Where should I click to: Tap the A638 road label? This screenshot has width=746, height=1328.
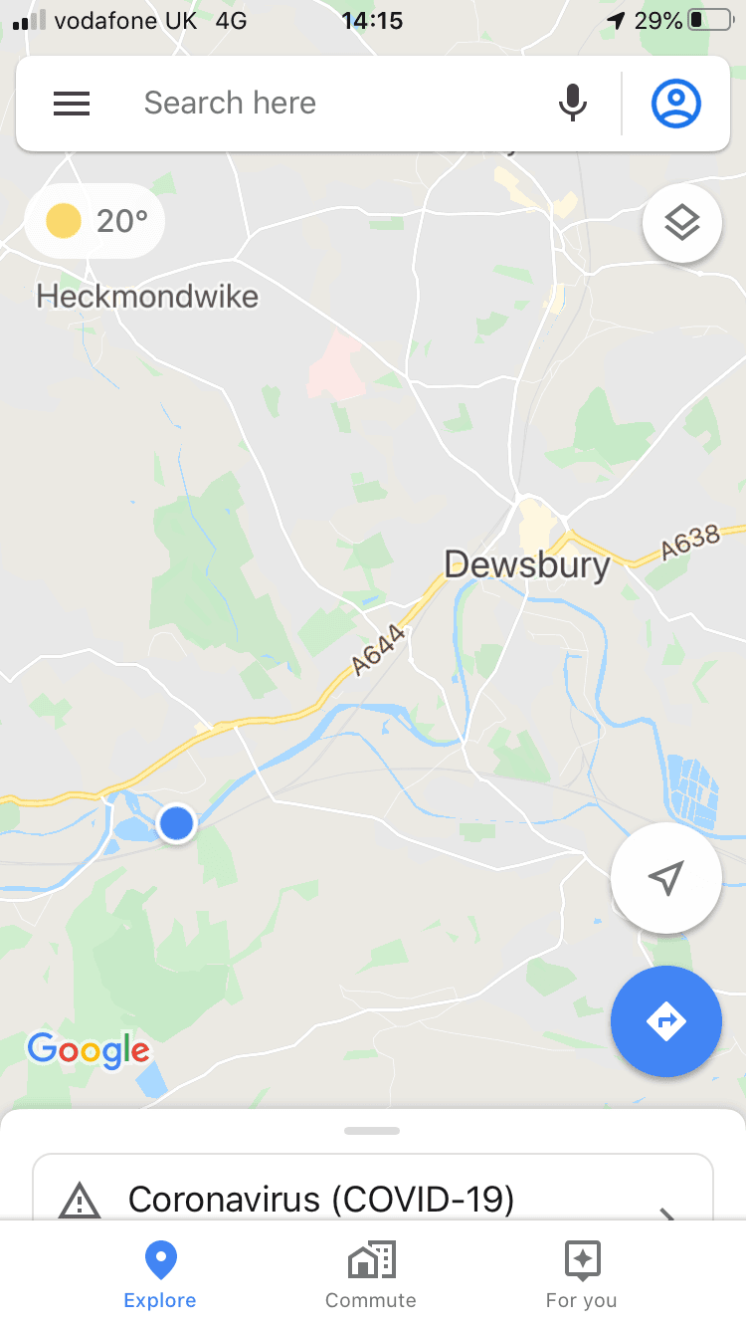click(x=690, y=544)
